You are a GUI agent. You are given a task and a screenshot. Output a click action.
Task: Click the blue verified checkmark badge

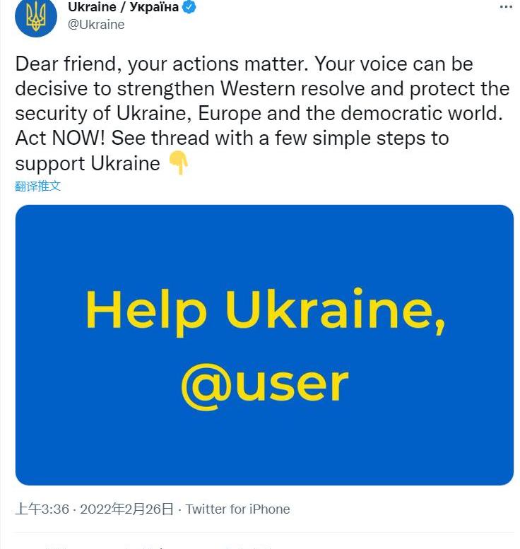click(189, 7)
